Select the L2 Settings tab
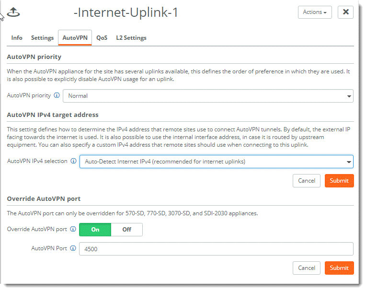The image size is (366, 291). point(131,38)
